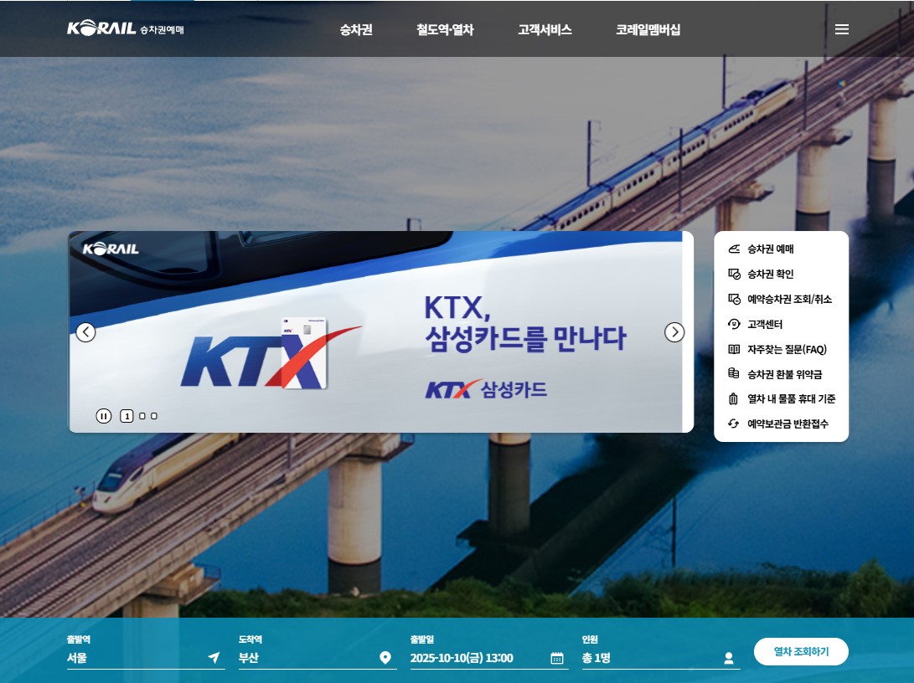
Task: Go to previous banner slide arrow
Action: pyautogui.click(x=85, y=332)
